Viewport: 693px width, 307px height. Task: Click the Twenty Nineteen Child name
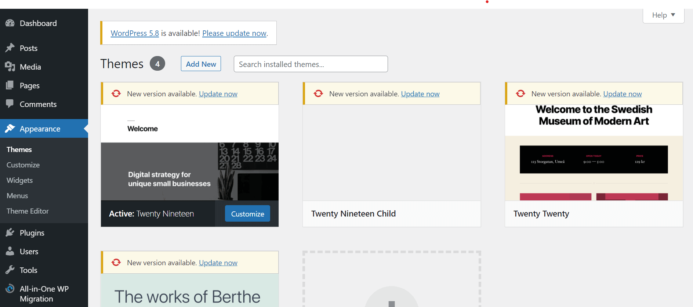[353, 214]
